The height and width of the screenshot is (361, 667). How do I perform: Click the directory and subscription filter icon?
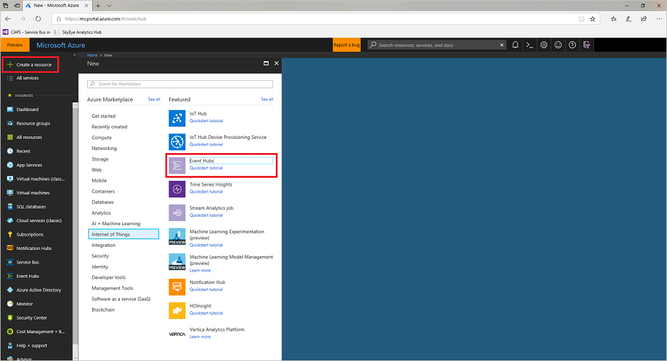coord(587,44)
